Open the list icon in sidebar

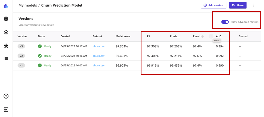point(6,58)
